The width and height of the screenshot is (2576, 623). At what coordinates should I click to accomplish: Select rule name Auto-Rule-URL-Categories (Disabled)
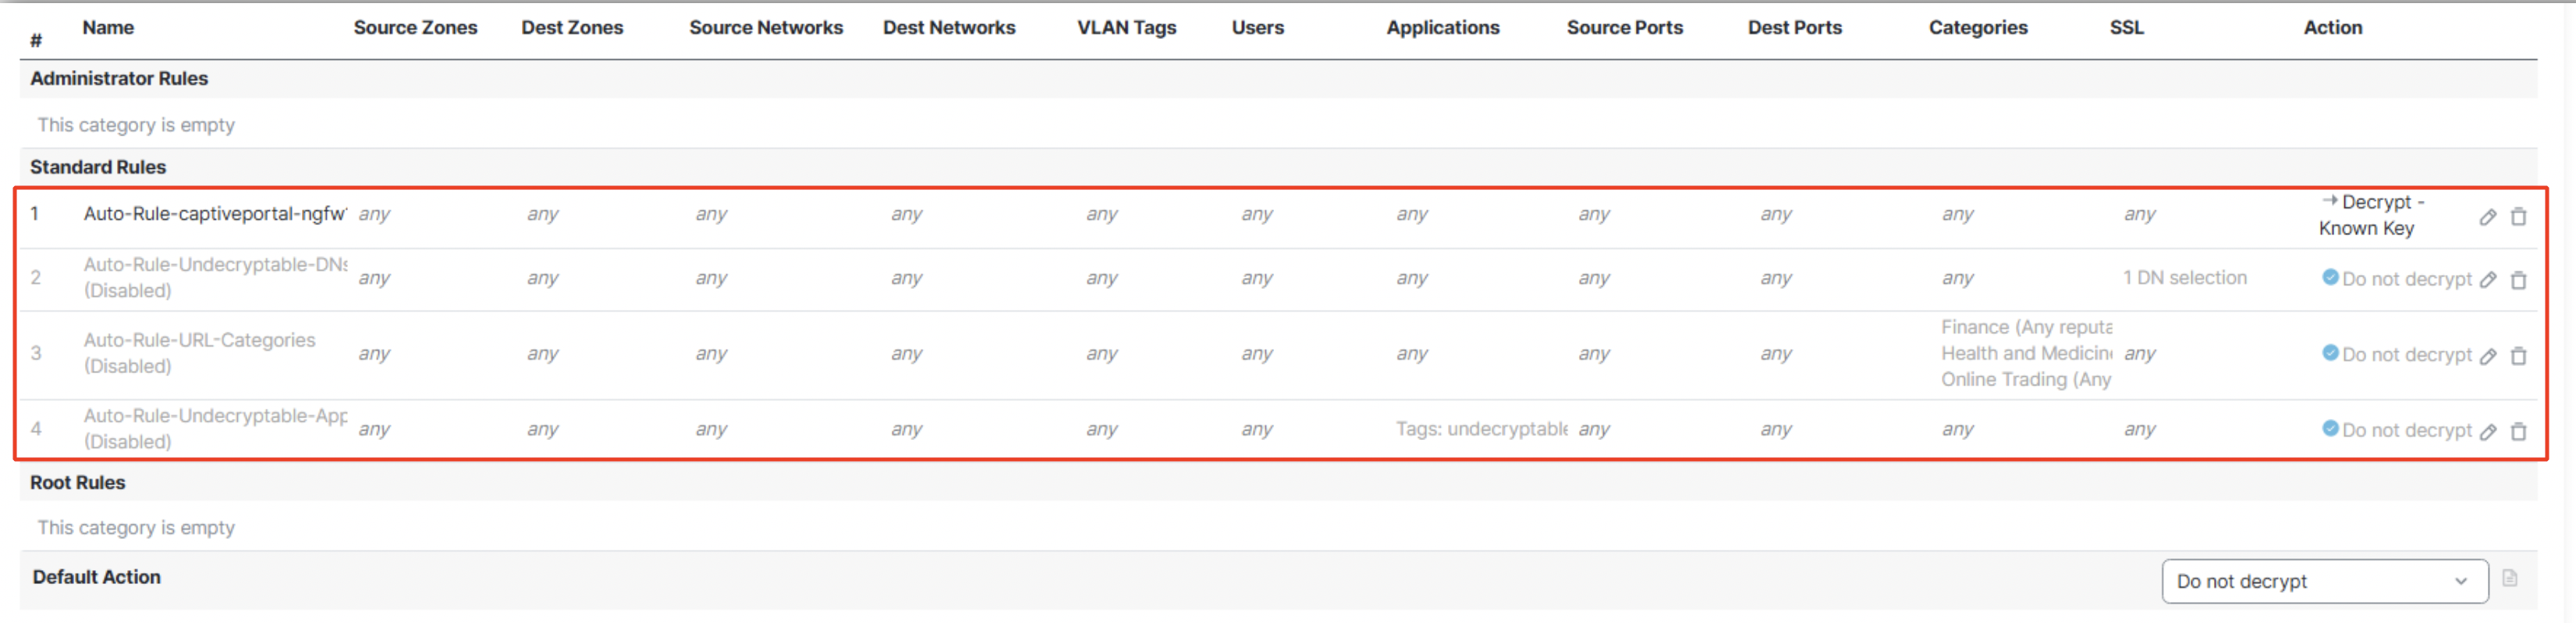(199, 354)
